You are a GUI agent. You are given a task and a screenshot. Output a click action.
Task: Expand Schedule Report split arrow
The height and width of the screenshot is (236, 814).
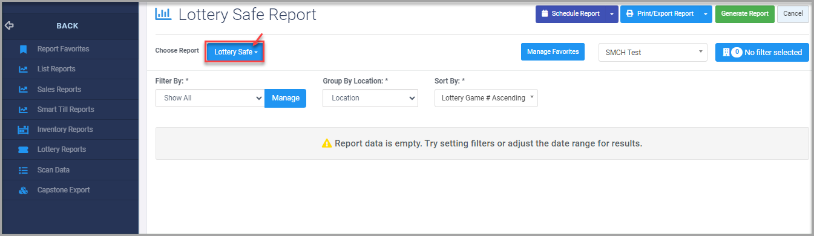tap(612, 14)
